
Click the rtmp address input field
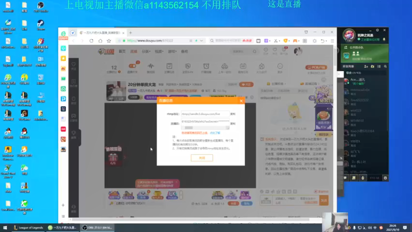205,114
